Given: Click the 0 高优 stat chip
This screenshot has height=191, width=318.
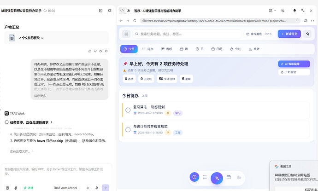Looking at the screenshot, I should click(x=129, y=79).
